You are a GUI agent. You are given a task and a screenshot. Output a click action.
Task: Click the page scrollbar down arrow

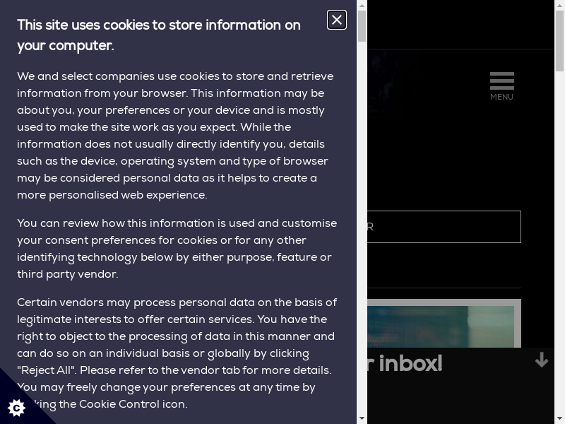click(559, 418)
